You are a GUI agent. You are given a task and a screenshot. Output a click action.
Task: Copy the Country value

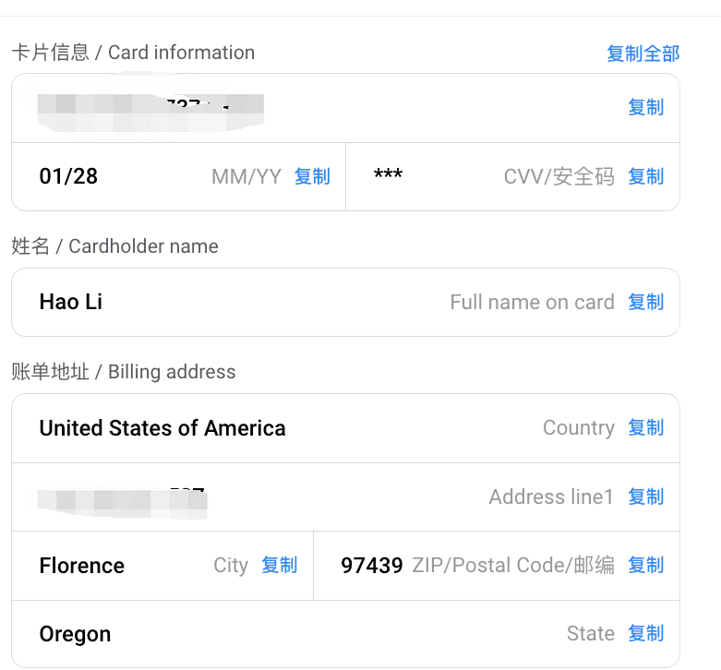tap(645, 427)
